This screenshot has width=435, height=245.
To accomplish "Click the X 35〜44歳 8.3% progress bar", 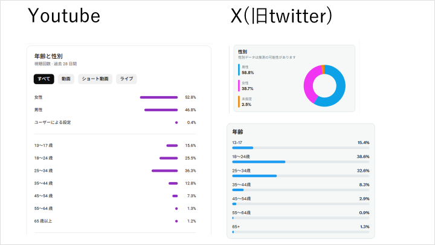I will [238, 190].
